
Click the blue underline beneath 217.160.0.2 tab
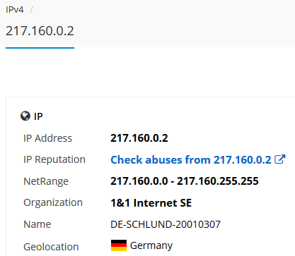[x=40, y=48]
